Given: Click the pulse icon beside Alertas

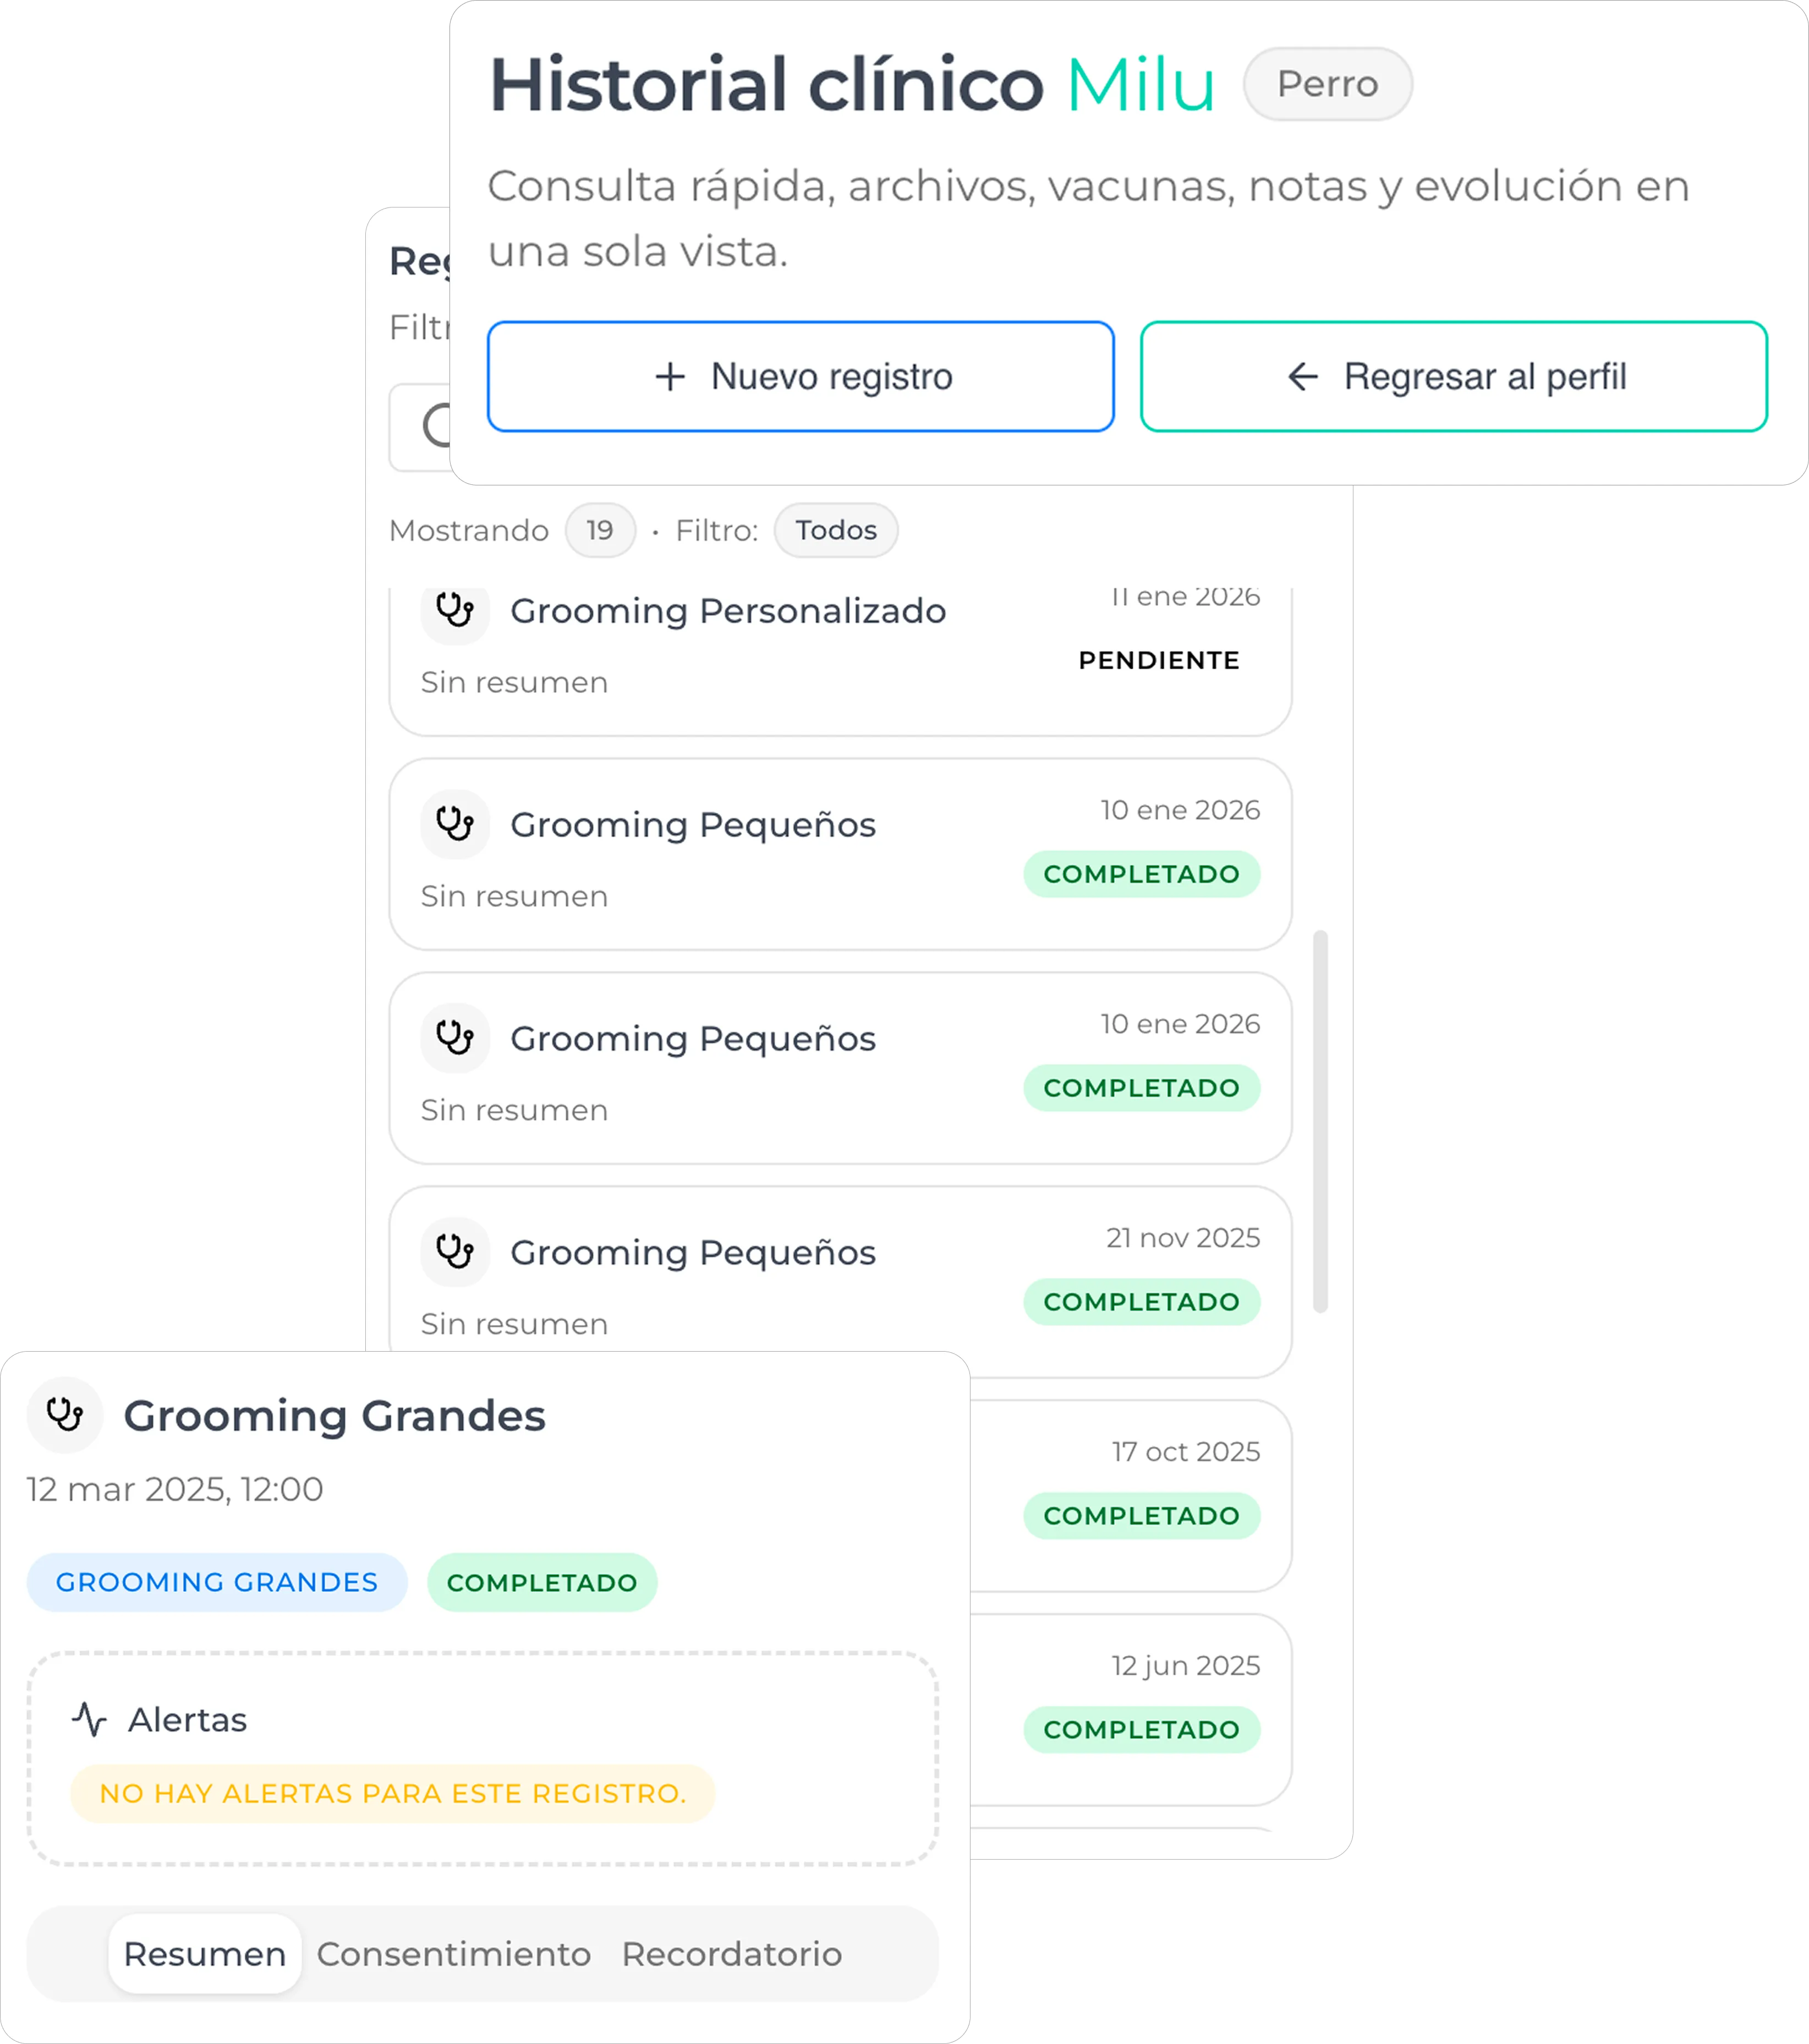Looking at the screenshot, I should point(89,1719).
